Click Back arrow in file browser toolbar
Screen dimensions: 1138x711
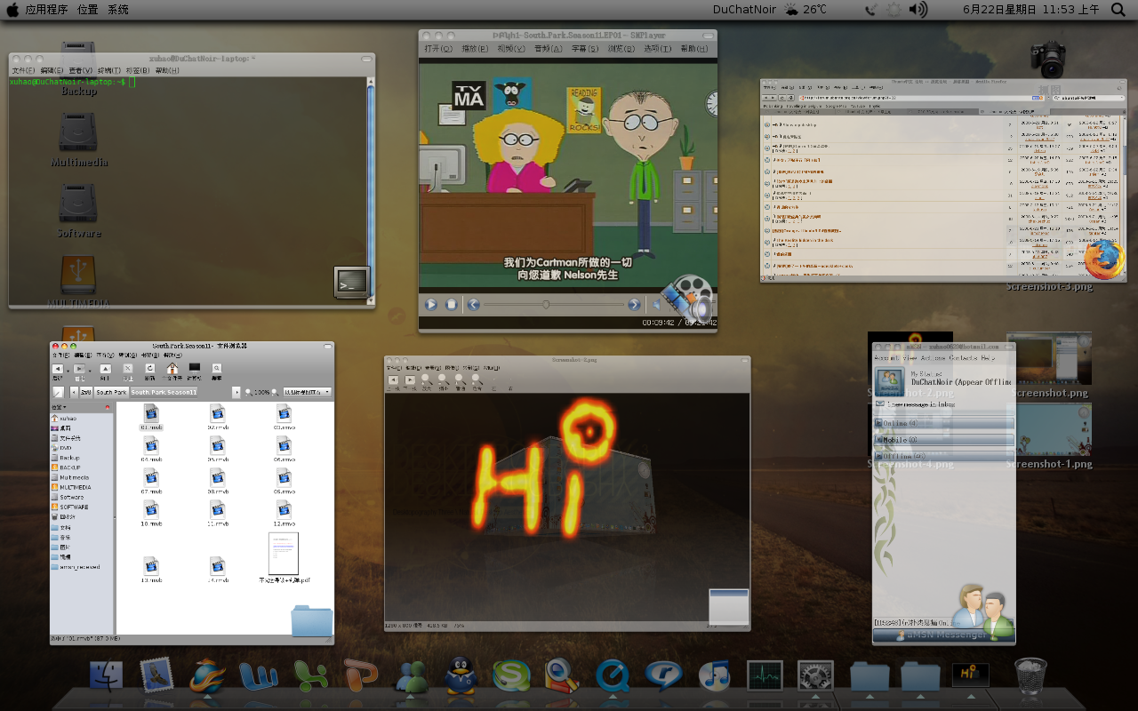58,369
